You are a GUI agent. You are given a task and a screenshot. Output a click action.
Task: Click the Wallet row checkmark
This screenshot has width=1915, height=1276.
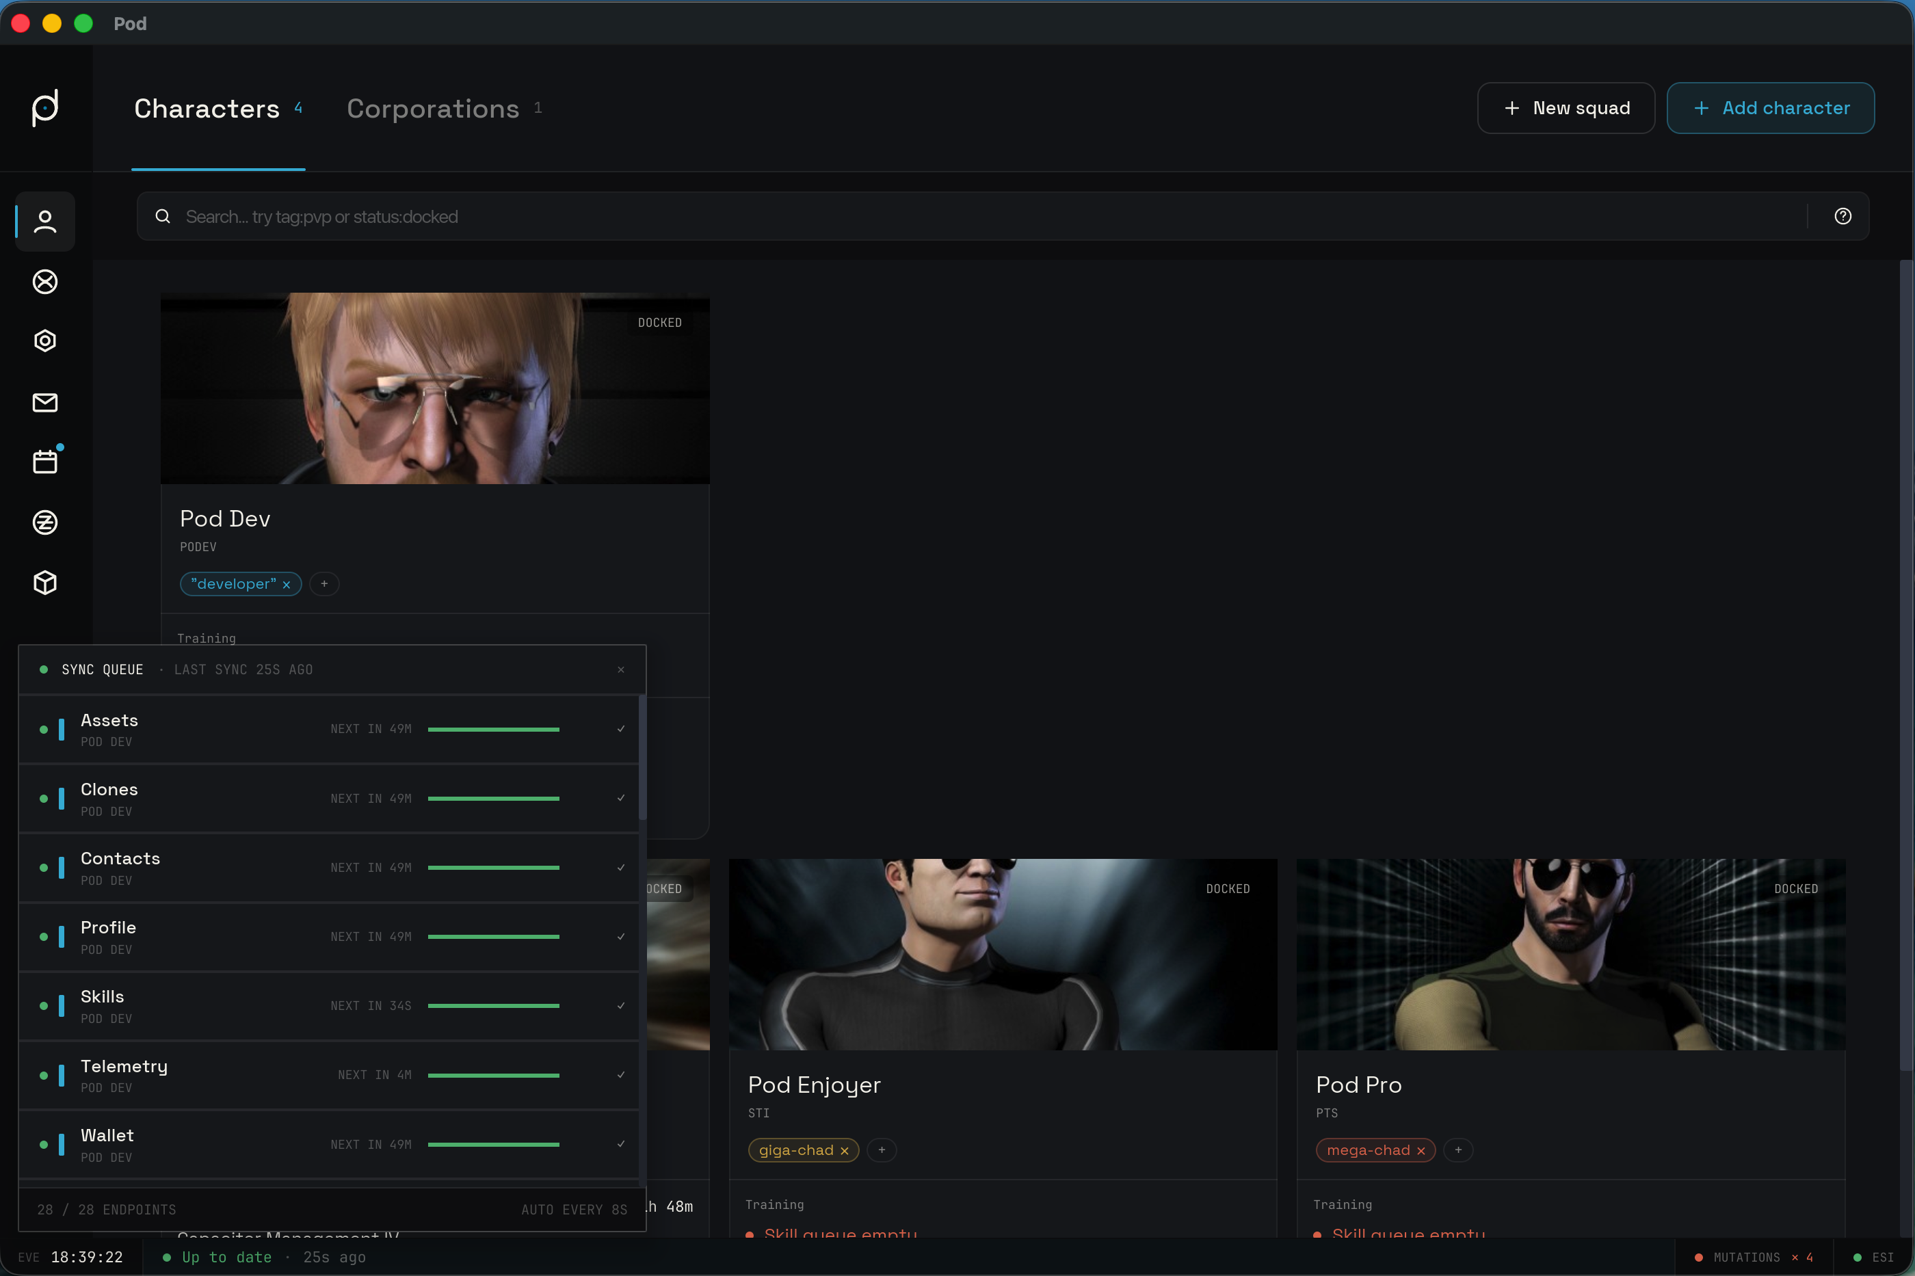[621, 1144]
